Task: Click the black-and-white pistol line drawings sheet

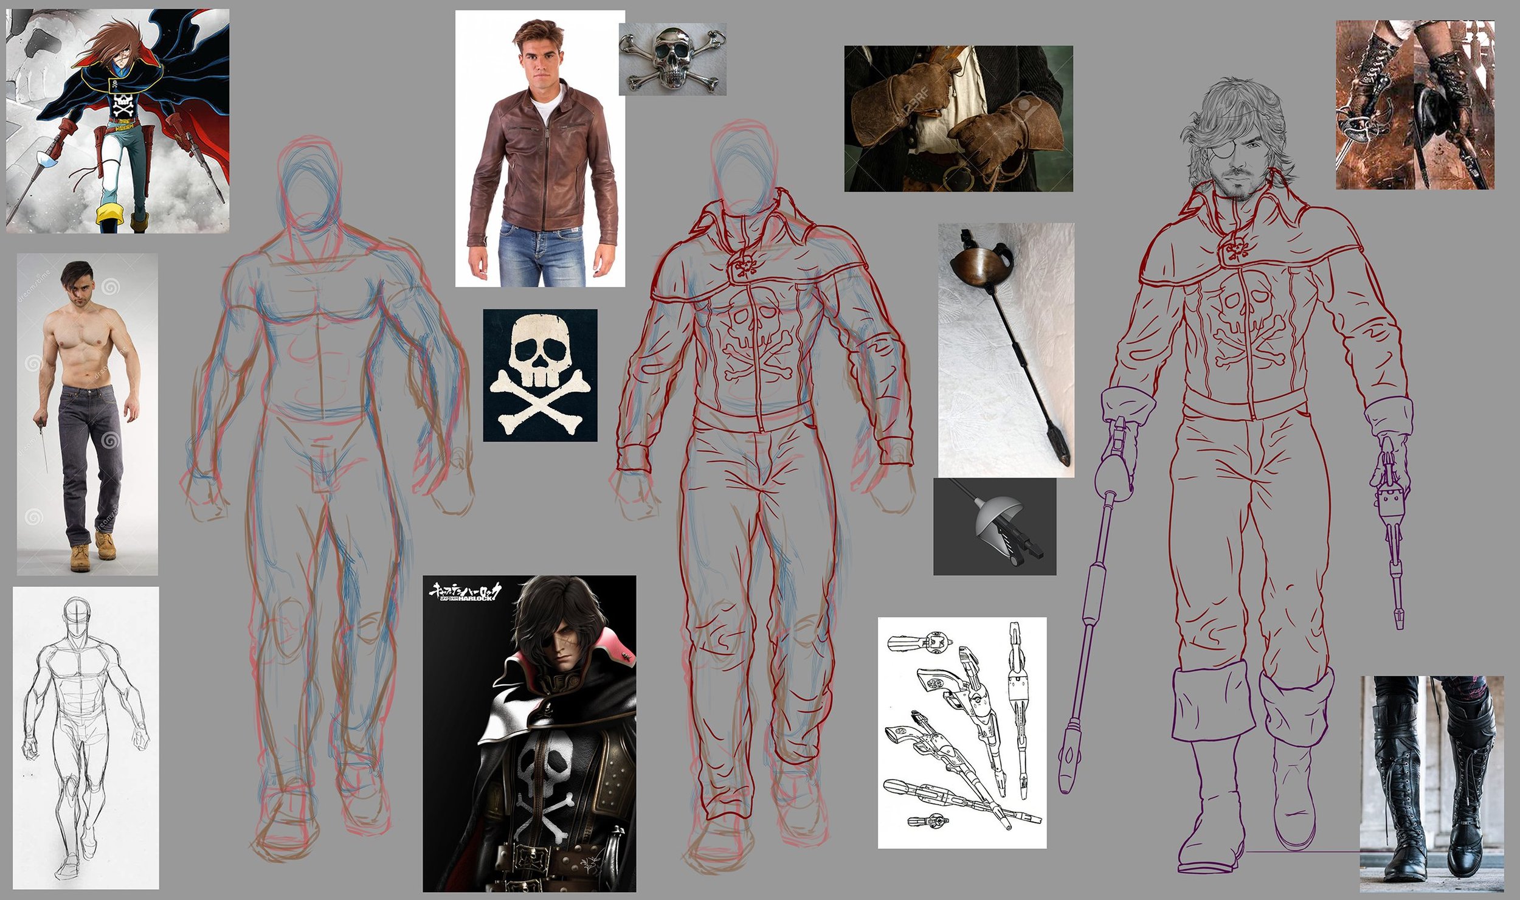Action: [x=962, y=733]
